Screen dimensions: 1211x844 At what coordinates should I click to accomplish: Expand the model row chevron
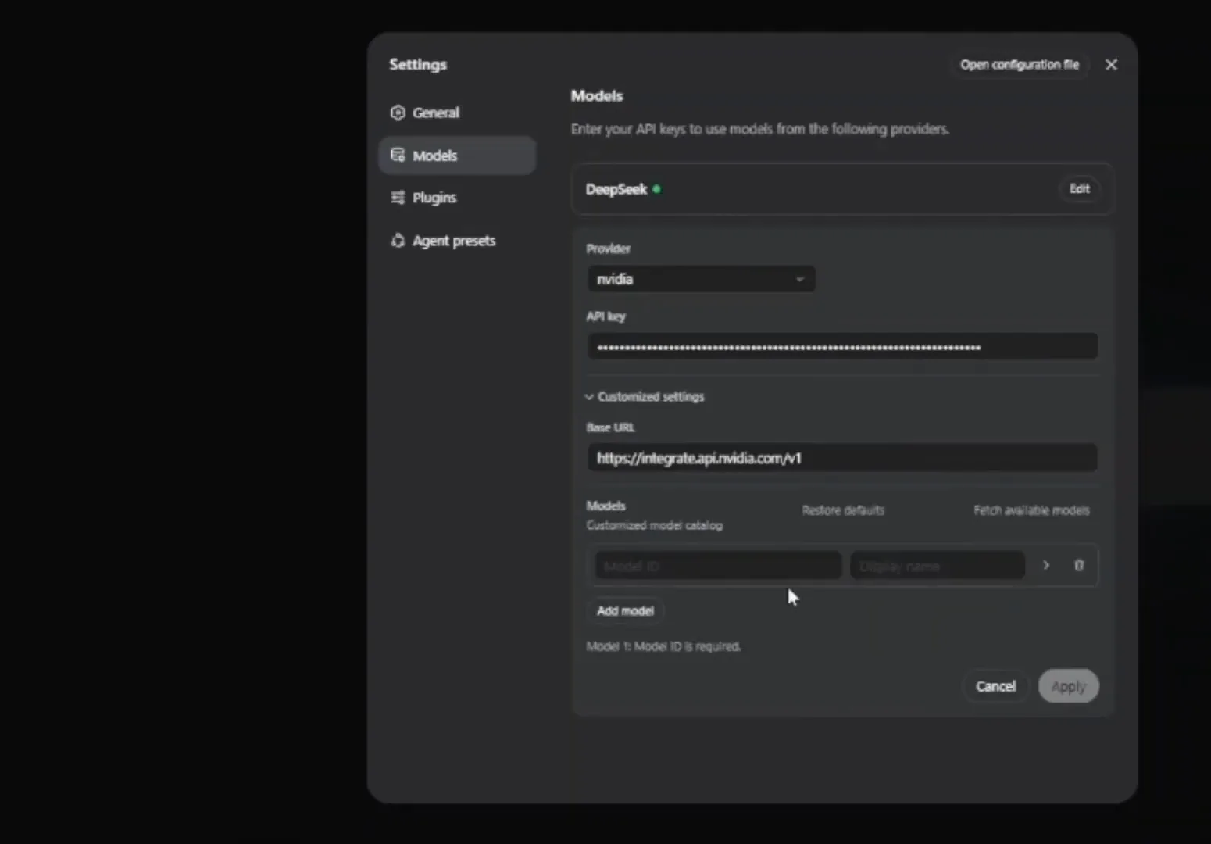click(1046, 565)
